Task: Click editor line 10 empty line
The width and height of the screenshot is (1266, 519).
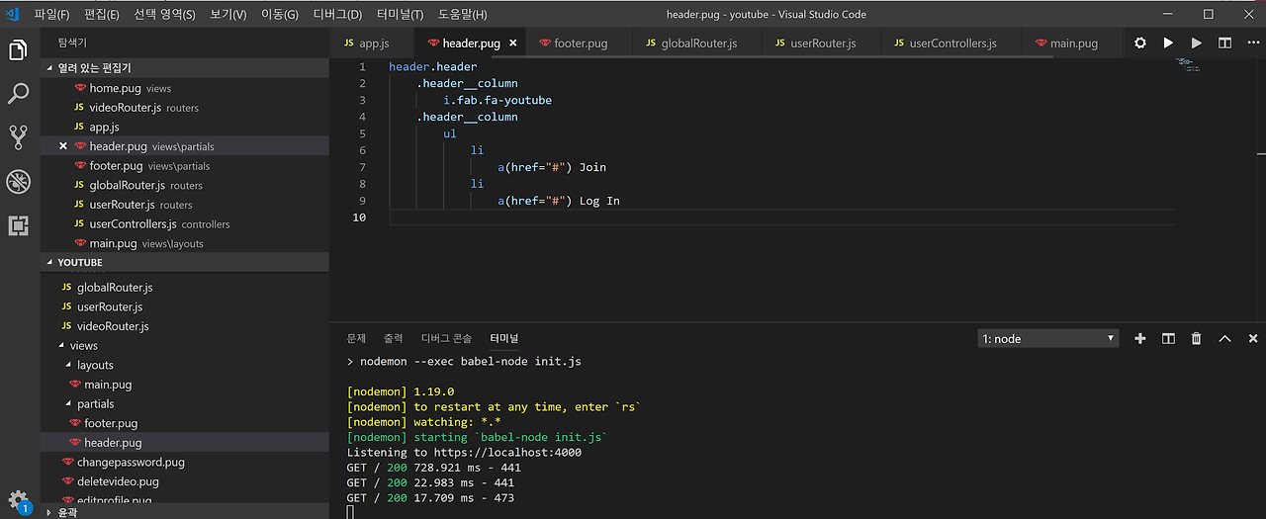Action: pos(781,217)
